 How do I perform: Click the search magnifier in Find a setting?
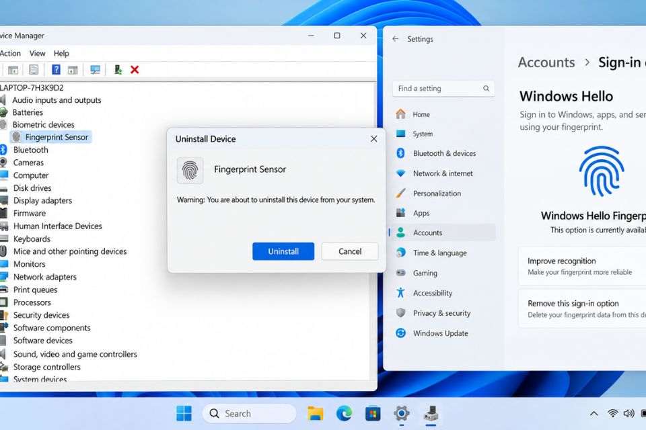(486, 89)
